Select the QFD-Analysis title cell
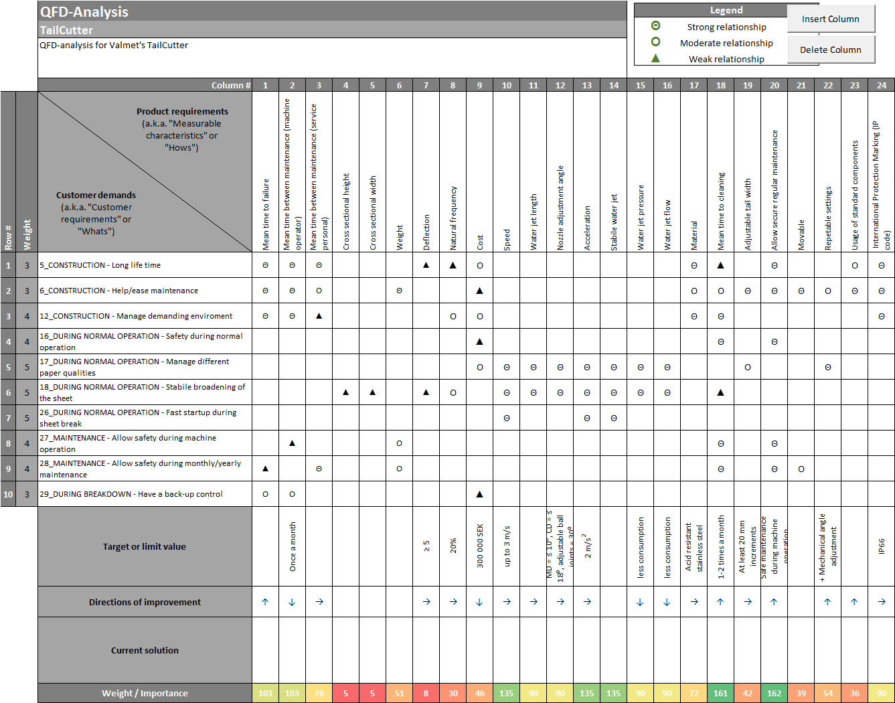Image resolution: width=895 pixels, height=703 pixels. 332,11
